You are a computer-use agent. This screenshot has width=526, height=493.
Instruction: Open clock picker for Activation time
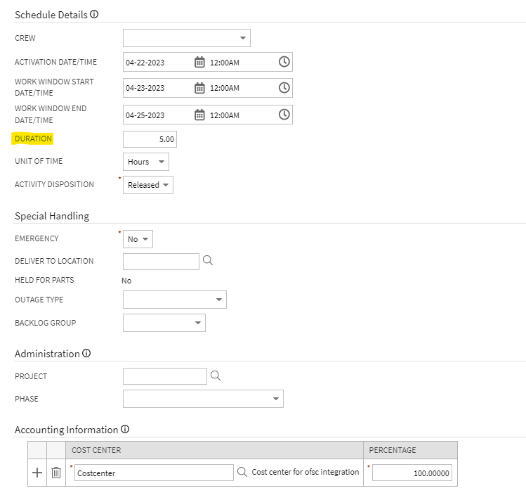tap(284, 62)
